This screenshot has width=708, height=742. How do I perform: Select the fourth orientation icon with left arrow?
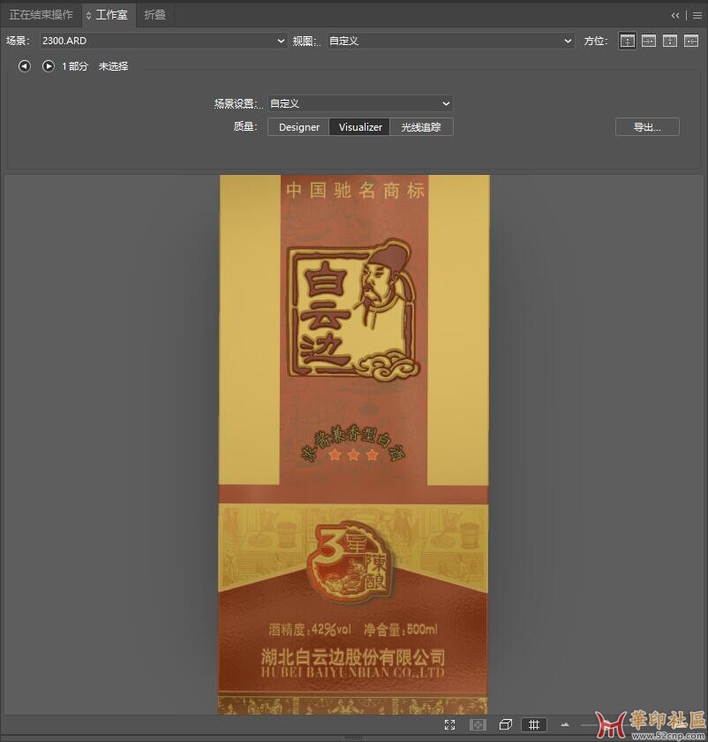[x=691, y=42]
